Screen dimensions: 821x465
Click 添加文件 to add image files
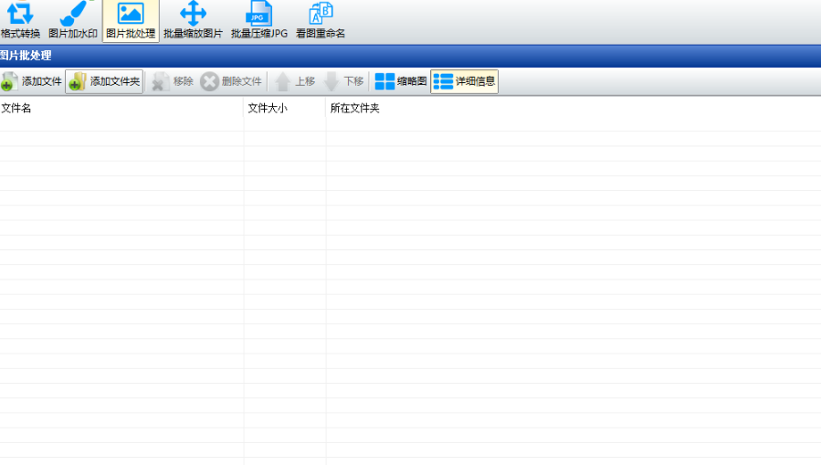[x=32, y=81]
